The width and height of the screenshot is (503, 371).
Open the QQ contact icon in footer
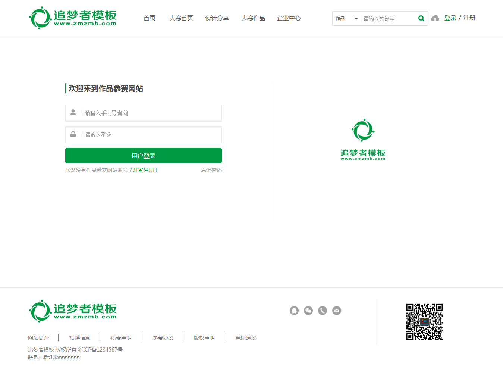[x=294, y=311]
